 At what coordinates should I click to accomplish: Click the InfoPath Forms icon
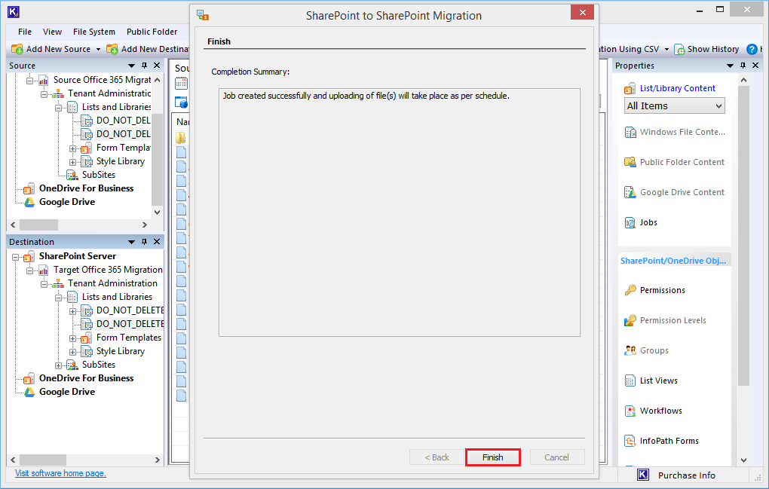(x=630, y=441)
